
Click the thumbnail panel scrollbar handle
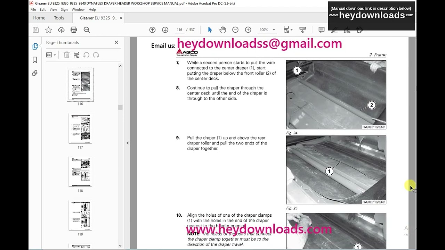click(120, 107)
